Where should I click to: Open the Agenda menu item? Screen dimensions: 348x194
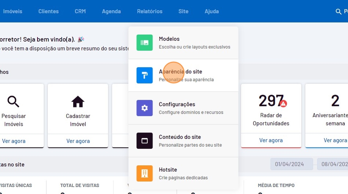point(111,11)
